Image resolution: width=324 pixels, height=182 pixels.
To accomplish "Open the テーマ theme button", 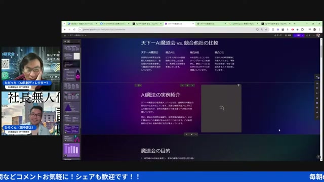I will tap(278, 35).
